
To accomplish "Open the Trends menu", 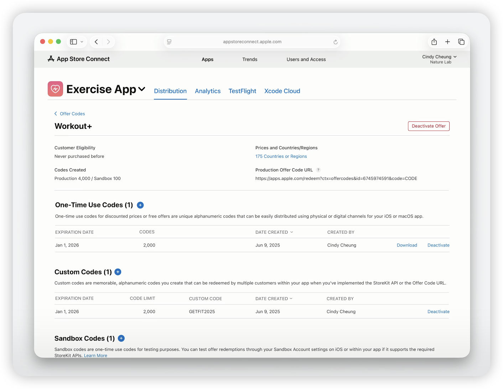I will tap(250, 59).
